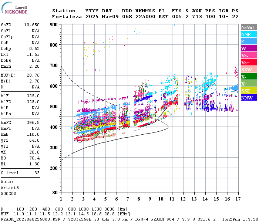Click the foEs N/A value
The width and height of the screenshot is (259, 222).
click(36, 60)
